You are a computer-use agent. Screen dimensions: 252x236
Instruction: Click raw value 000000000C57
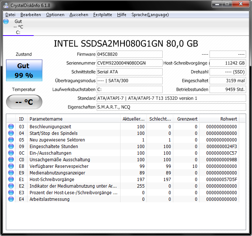click(x=222, y=153)
